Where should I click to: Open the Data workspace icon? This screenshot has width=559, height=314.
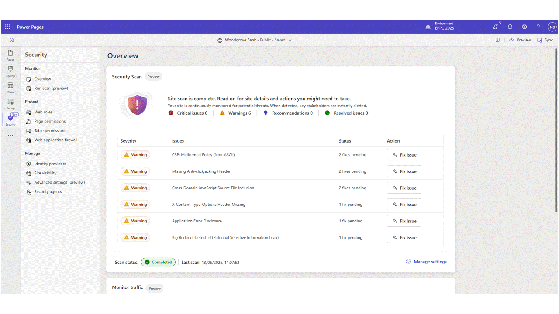tap(10, 88)
